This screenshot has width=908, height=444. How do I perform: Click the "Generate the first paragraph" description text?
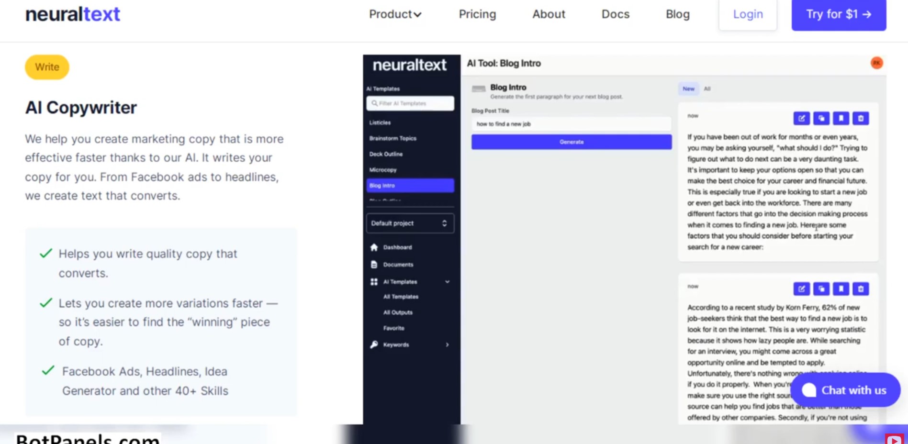coord(557,97)
